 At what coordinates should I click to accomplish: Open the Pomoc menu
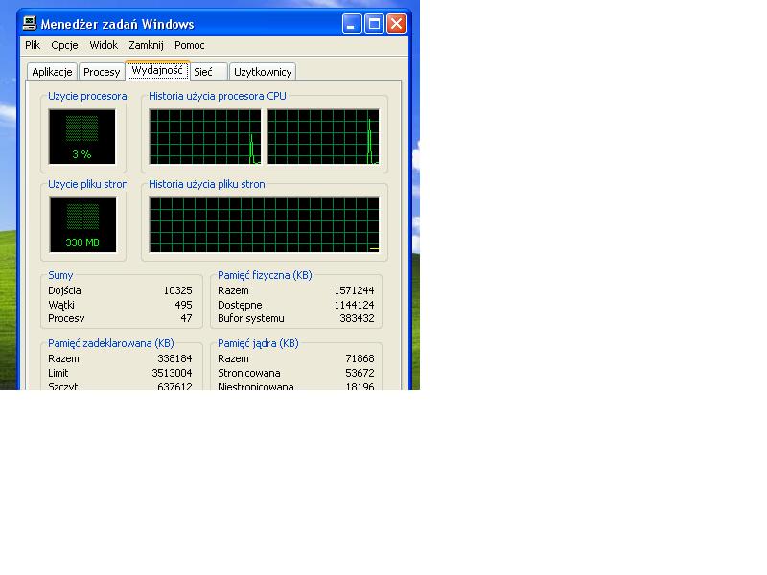(189, 45)
